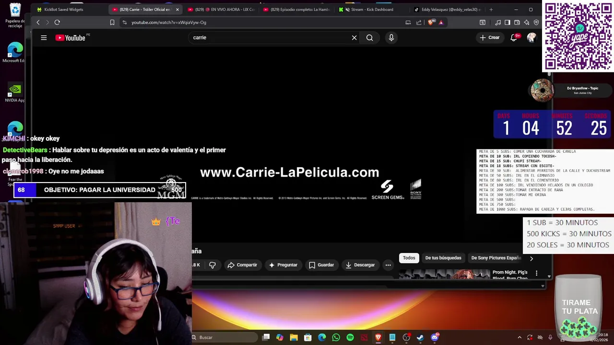Bookmark this page with the bookmark icon

point(112,23)
